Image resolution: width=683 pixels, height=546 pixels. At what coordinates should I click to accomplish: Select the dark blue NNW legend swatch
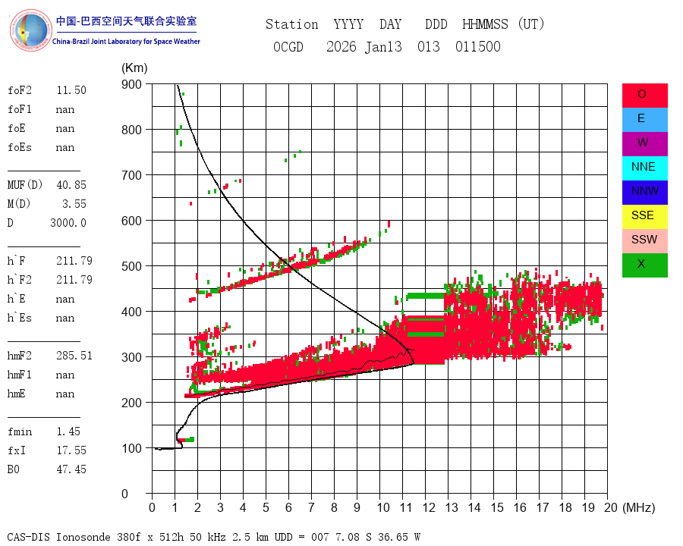coord(644,193)
